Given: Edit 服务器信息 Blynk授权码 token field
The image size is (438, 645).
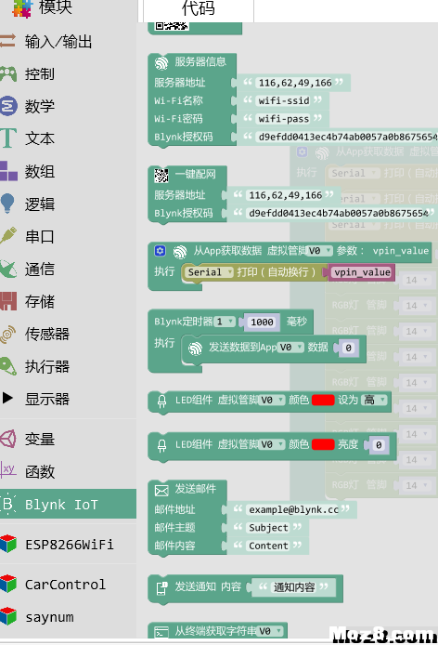Looking at the screenshot, I should click(347, 137).
